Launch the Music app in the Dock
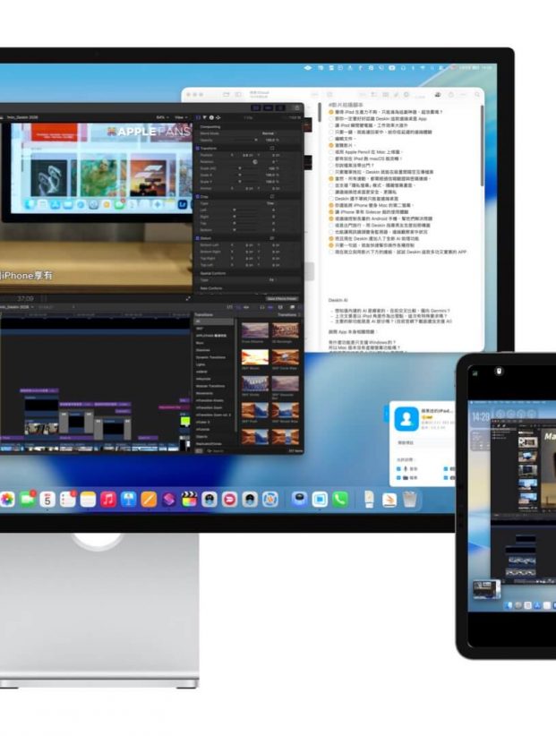This screenshot has height=736, width=556. 108,499
